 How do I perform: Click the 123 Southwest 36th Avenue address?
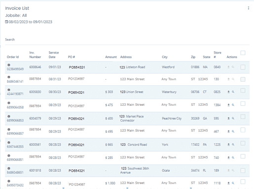click(135, 170)
